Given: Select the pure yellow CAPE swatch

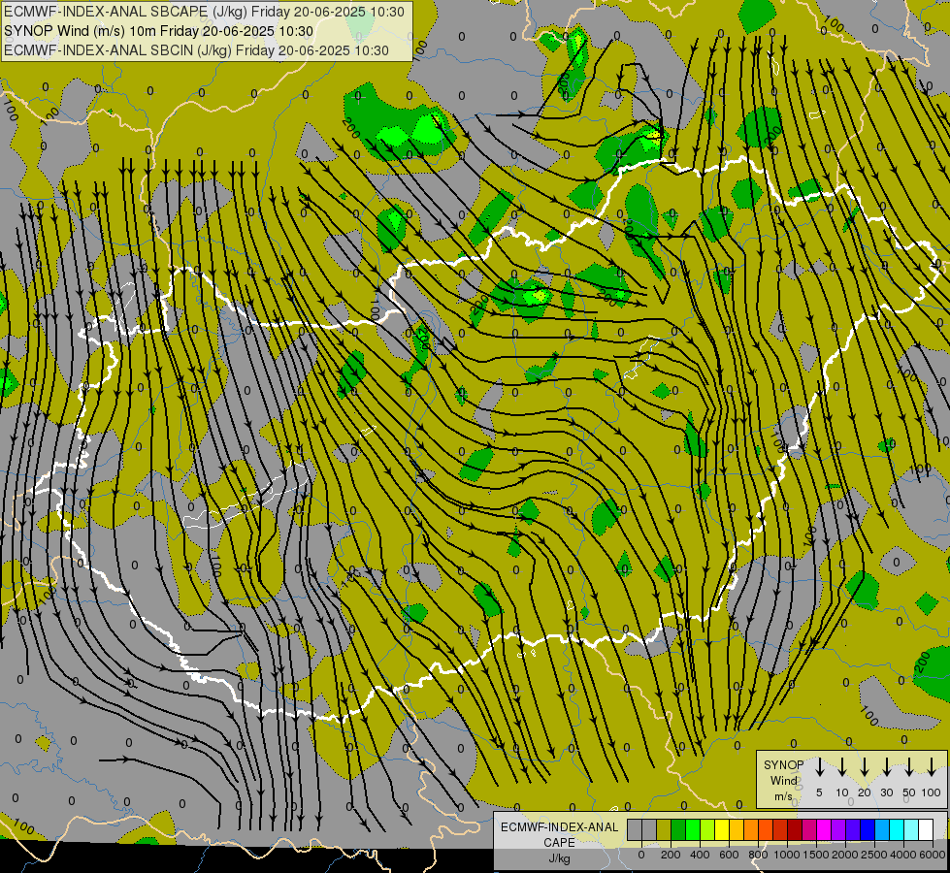Looking at the screenshot, I should tap(722, 829).
